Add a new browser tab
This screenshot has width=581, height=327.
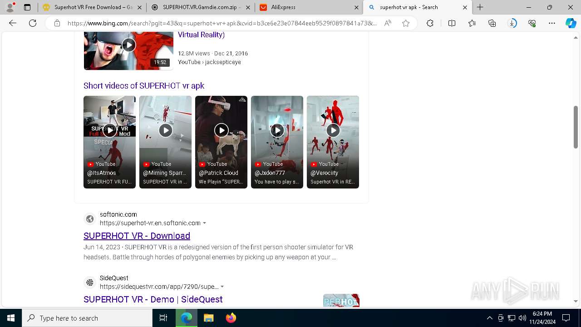coord(480,7)
